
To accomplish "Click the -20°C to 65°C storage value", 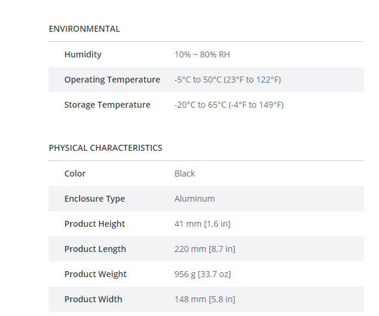I will (229, 105).
